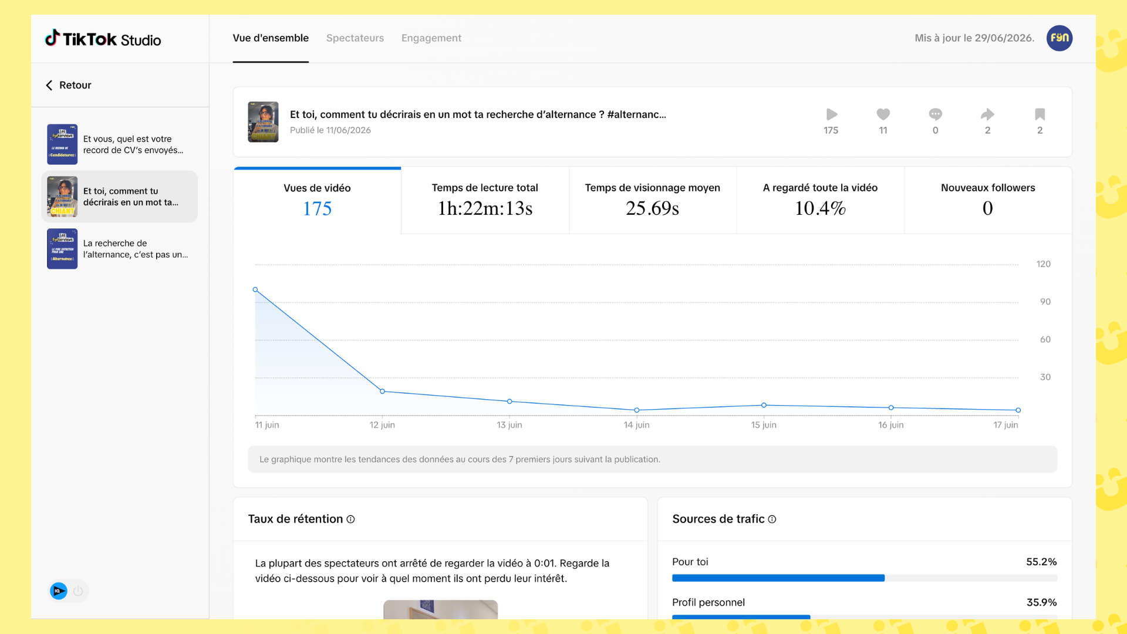The width and height of the screenshot is (1127, 634).
Task: Click the 'Publié le 11/06/2026' date
Action: 330,130
